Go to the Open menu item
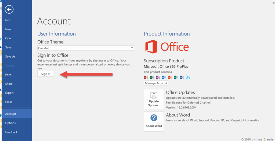Image resolution: width=275 pixels, height=141 pixels. tap(9, 38)
